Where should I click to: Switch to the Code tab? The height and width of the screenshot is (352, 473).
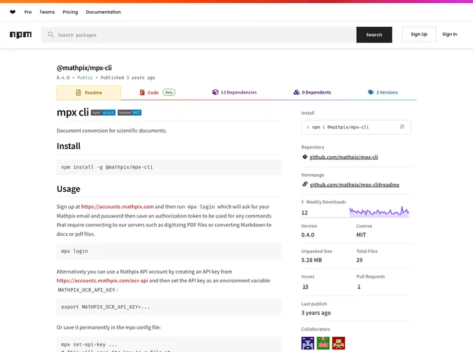[157, 93]
